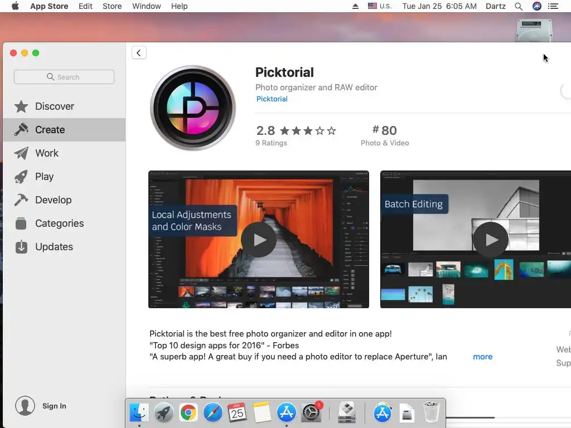This screenshot has height=428, width=571.
Task: Click the #80 Photo & Video ranking
Action: pos(385,135)
